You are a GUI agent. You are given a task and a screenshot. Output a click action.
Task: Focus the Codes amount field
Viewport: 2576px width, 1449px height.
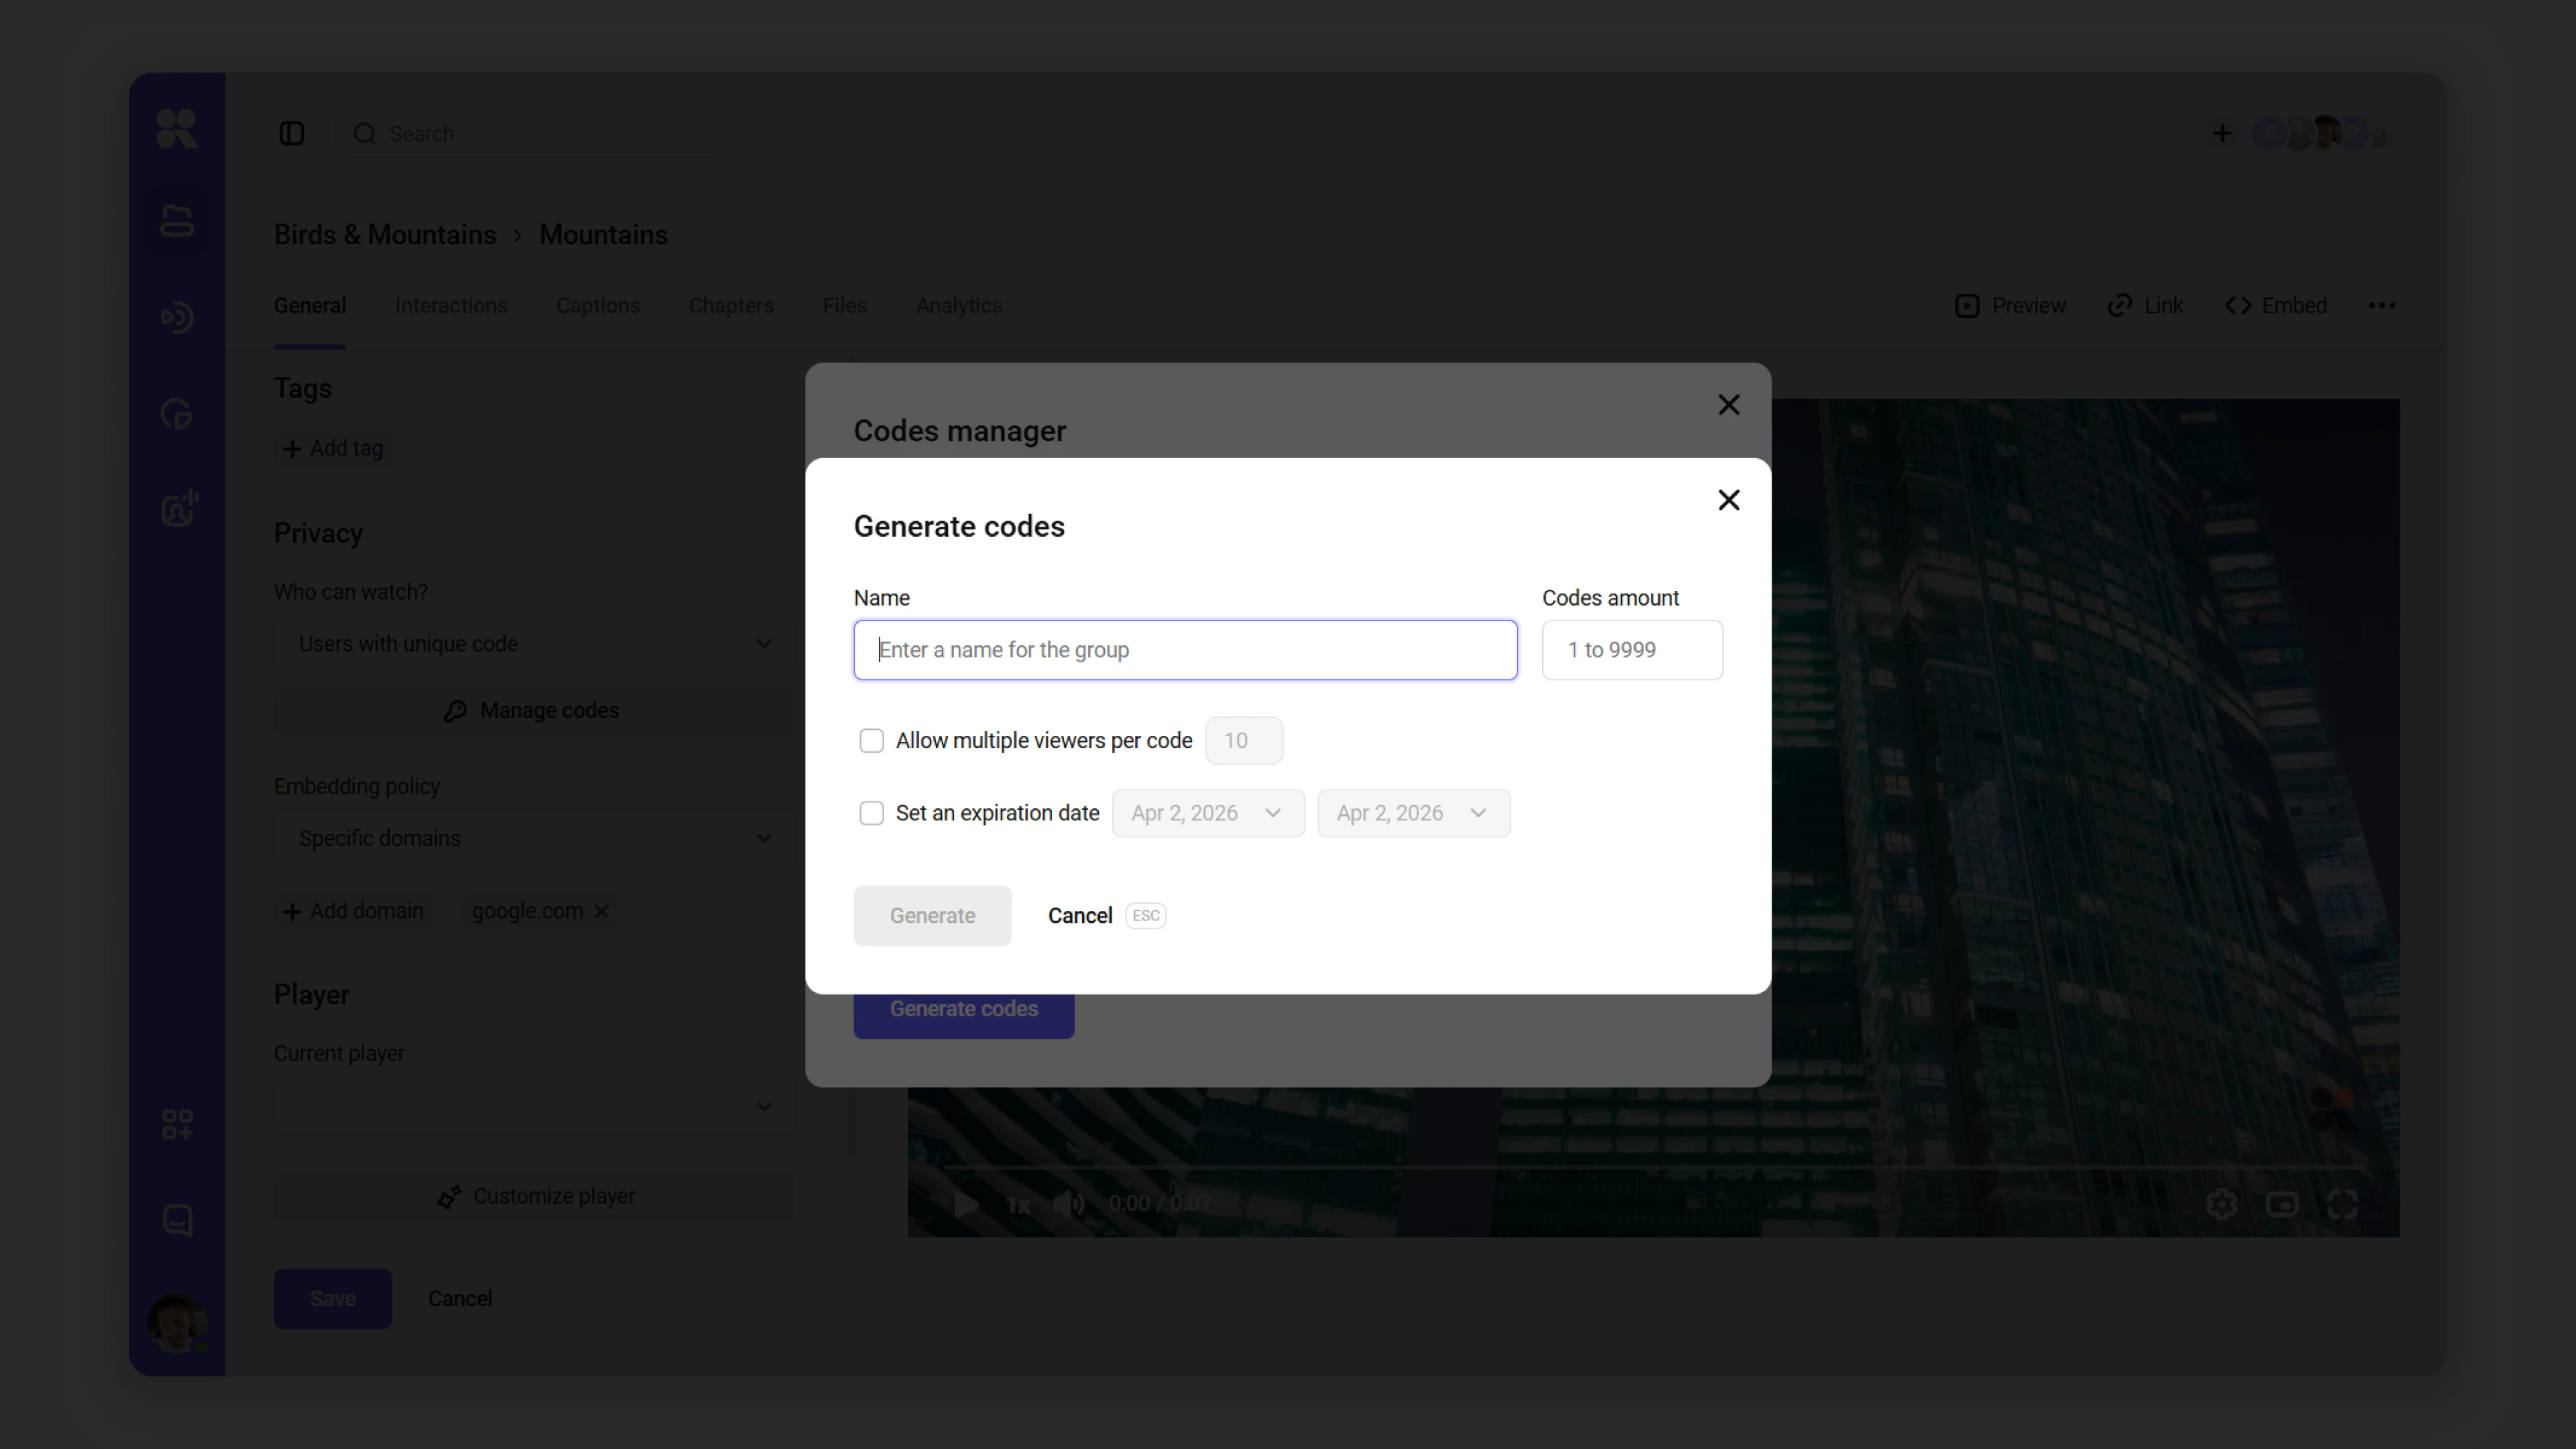click(1632, 651)
